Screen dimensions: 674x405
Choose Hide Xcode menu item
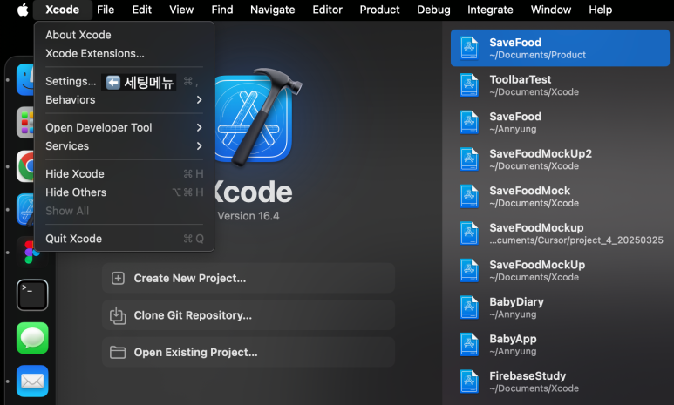[x=124, y=174]
